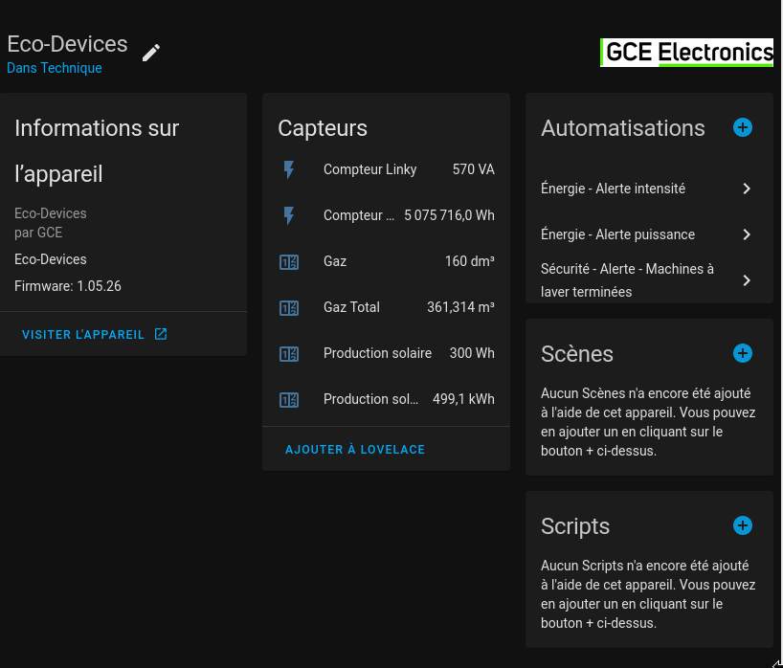Select the 361,314 m³ value

click(460, 307)
